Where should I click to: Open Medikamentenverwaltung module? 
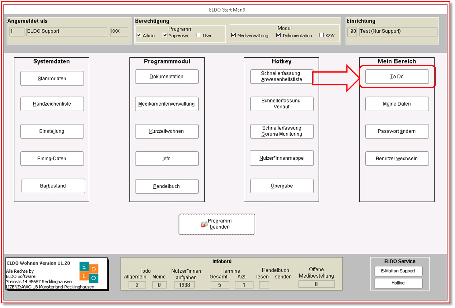pos(167,104)
